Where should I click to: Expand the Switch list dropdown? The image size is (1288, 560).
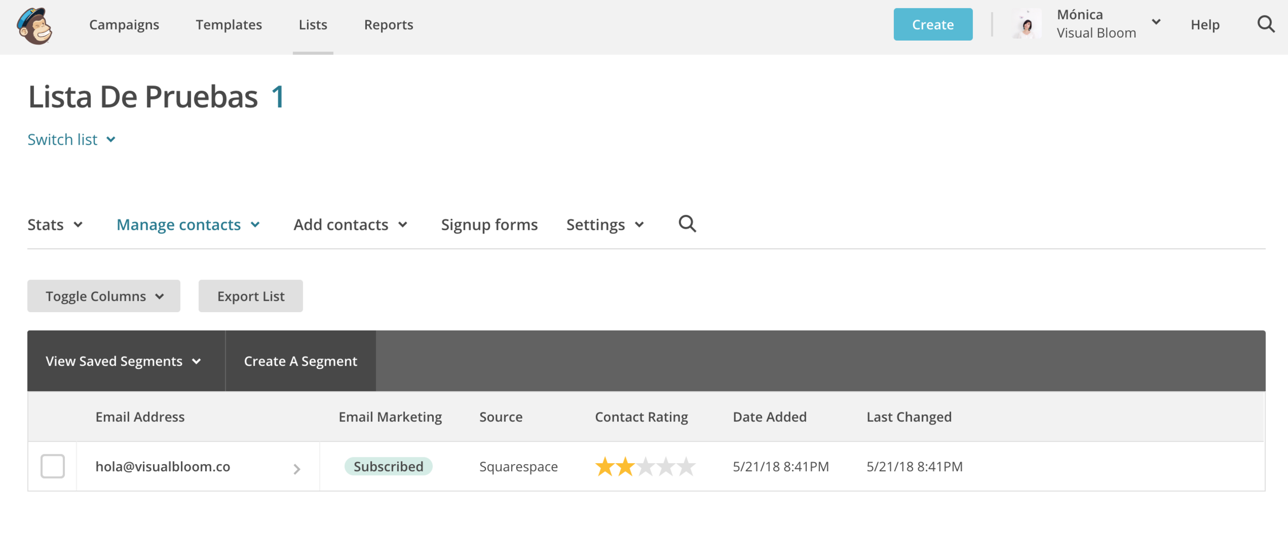pos(72,140)
